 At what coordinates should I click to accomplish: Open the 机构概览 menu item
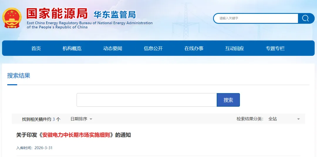72,49
